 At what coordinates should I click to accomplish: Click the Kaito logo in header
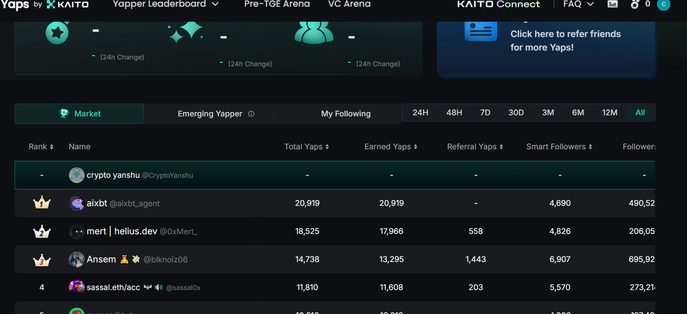coord(68,4)
